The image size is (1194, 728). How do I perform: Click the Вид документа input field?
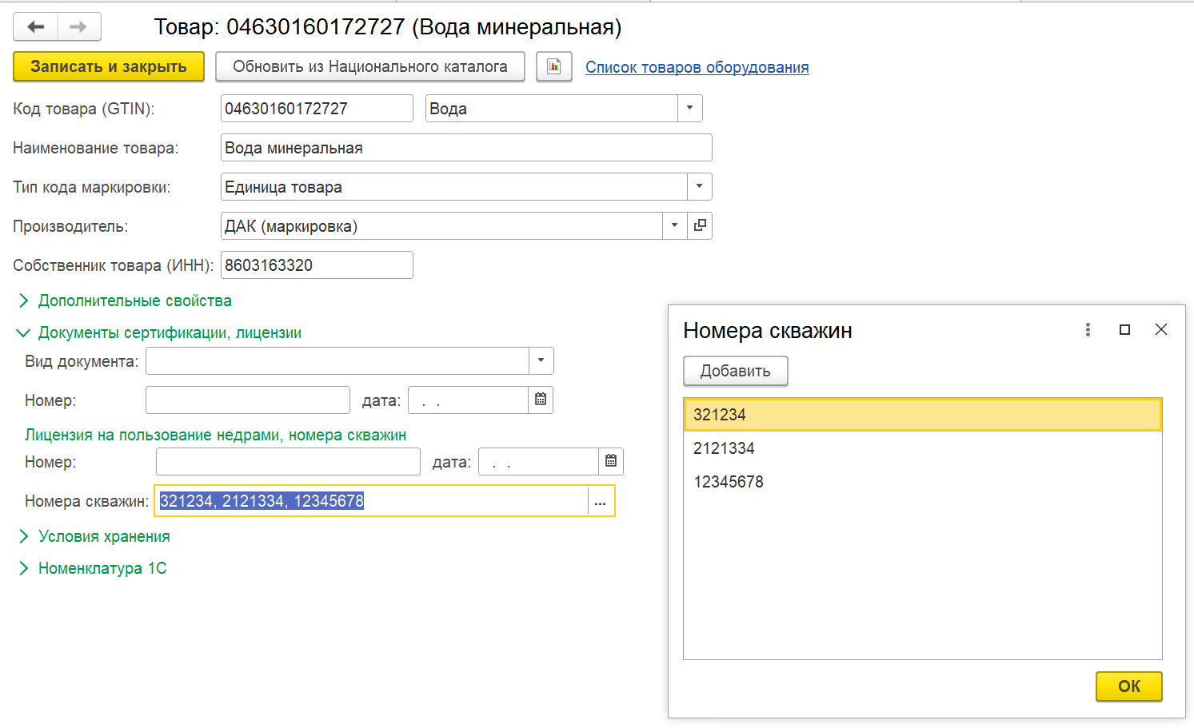point(337,360)
